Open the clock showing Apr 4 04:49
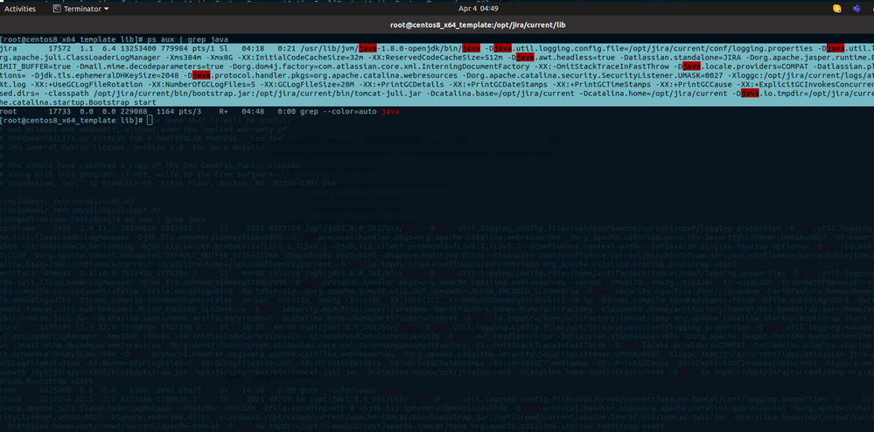874x432 pixels. point(480,9)
